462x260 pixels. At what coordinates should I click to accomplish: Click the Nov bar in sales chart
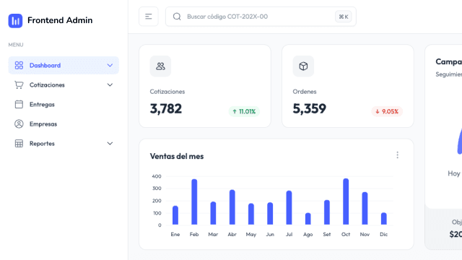click(x=365, y=209)
